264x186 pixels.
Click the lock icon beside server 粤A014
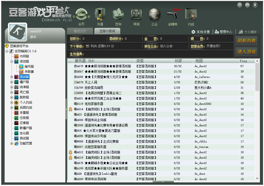coord(71,109)
